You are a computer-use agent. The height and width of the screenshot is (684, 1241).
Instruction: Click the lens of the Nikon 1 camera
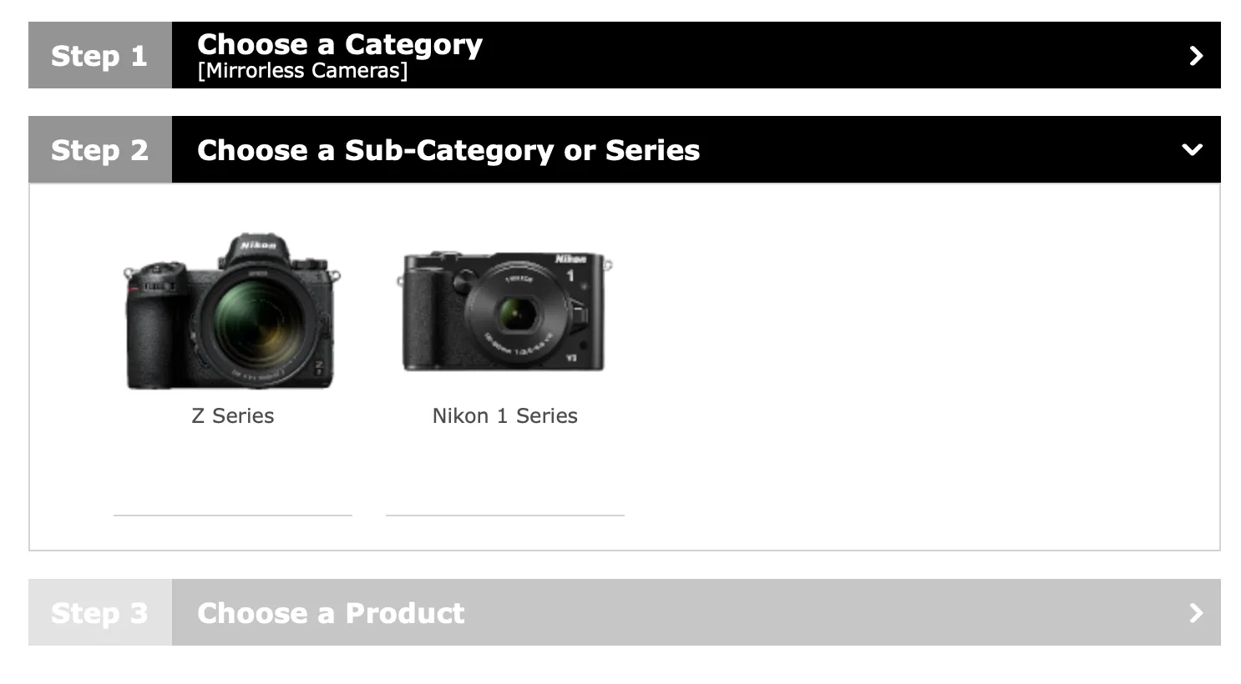(519, 314)
